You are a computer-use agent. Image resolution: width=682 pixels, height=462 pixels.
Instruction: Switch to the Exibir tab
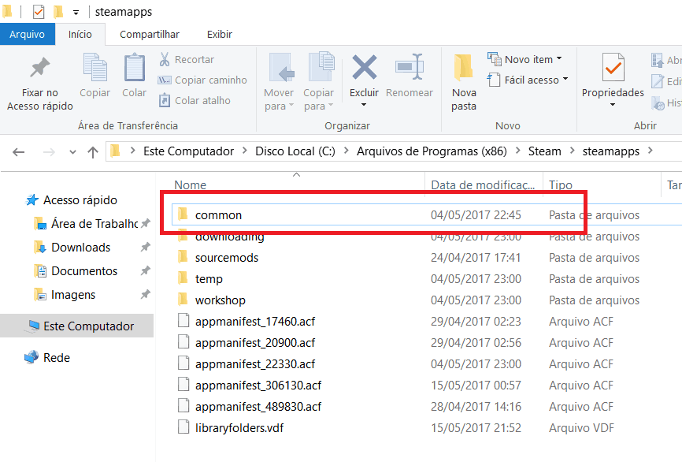[x=220, y=34]
